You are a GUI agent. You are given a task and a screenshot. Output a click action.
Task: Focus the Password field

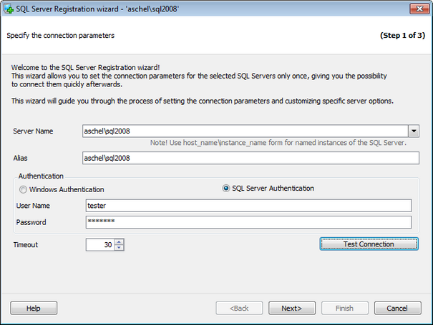click(248, 222)
